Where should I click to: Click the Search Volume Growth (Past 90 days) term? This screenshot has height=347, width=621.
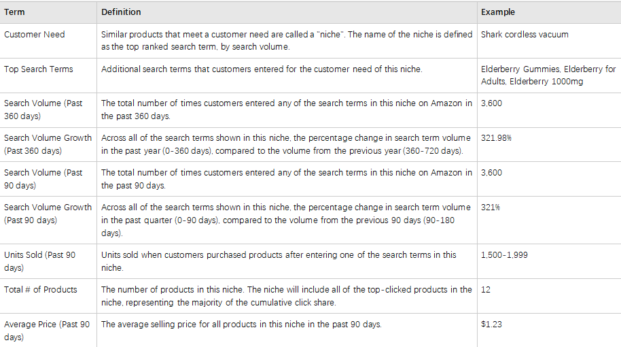point(48,214)
